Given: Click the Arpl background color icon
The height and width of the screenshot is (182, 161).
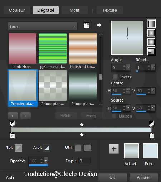Looking at the screenshot, I should [47, 148].
